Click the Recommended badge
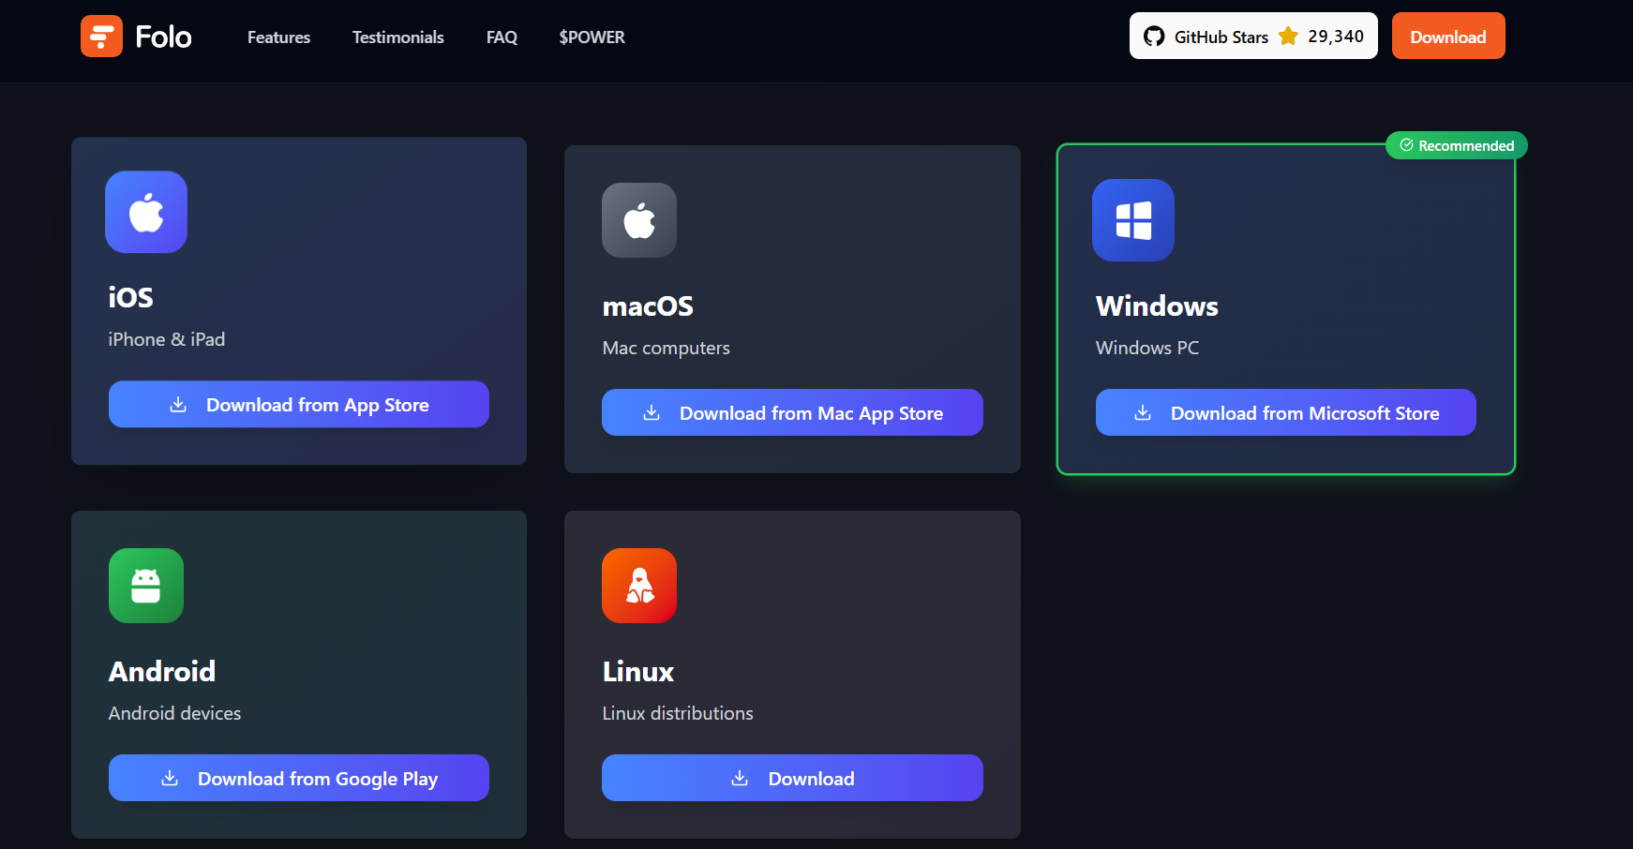1633x849 pixels. (1457, 145)
